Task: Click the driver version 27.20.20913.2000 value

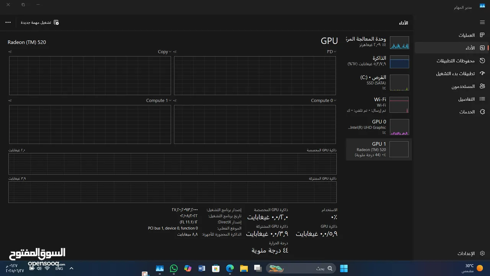Action: tap(185, 210)
